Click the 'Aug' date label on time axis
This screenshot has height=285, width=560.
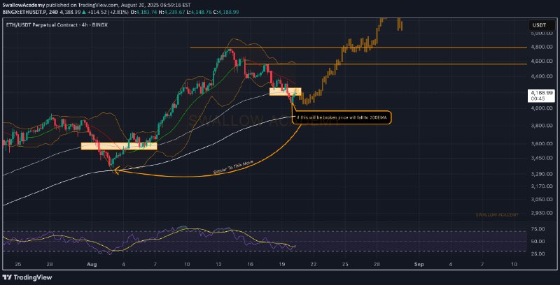pos(92,264)
